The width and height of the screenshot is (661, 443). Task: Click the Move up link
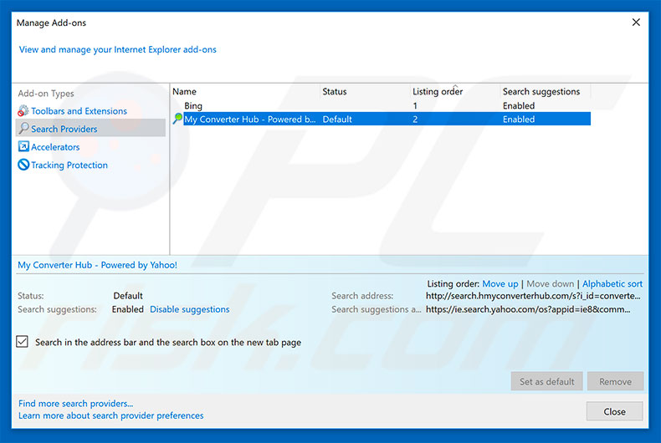click(x=500, y=284)
